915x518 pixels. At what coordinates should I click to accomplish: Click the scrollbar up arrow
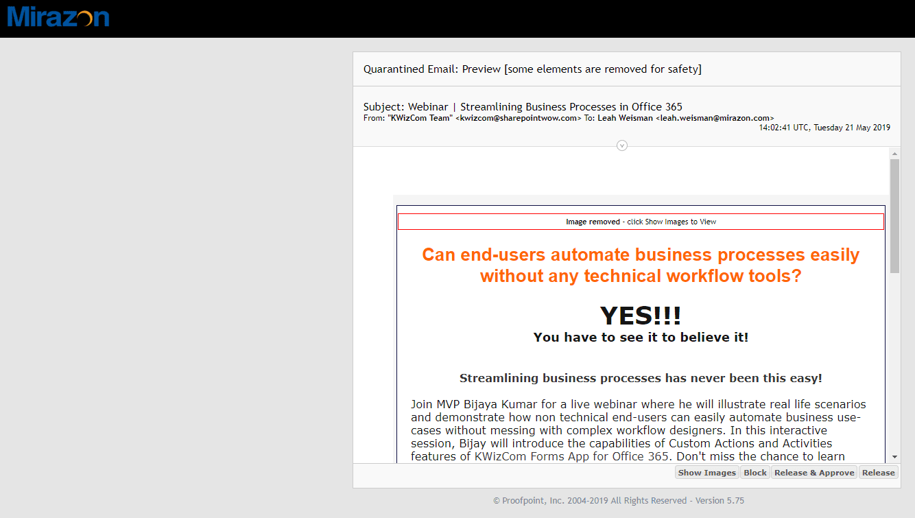point(894,153)
